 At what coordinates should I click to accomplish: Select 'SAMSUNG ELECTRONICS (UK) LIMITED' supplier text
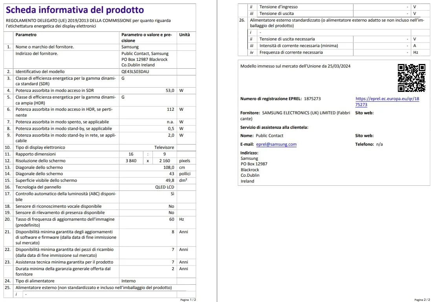[x=298, y=113]
